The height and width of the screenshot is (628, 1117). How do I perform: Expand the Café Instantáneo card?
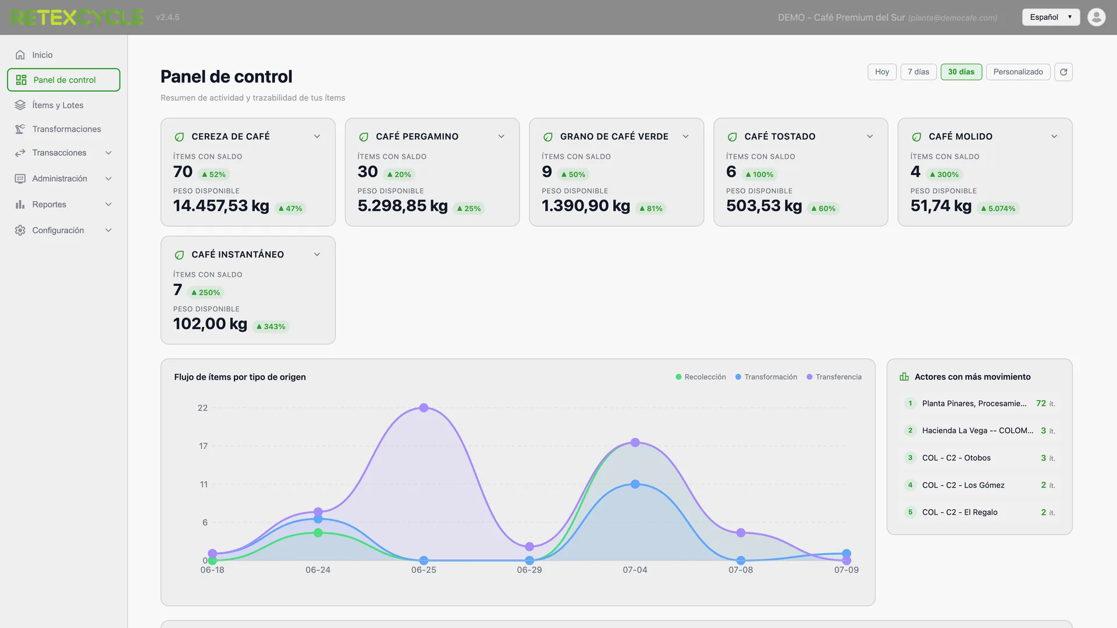point(317,255)
